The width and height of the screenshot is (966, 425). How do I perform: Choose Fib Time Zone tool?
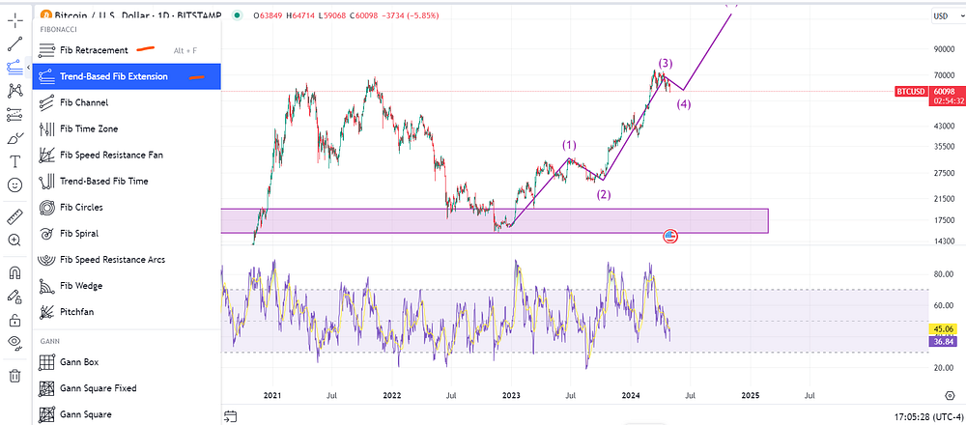pos(127,128)
